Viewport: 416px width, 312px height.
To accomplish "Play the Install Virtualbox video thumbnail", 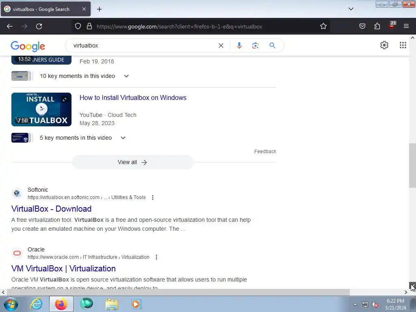I will [x=41, y=109].
